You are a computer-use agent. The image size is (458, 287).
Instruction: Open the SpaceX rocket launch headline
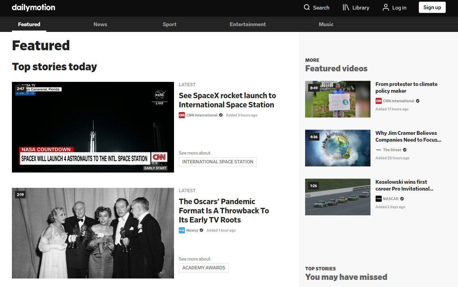click(227, 100)
